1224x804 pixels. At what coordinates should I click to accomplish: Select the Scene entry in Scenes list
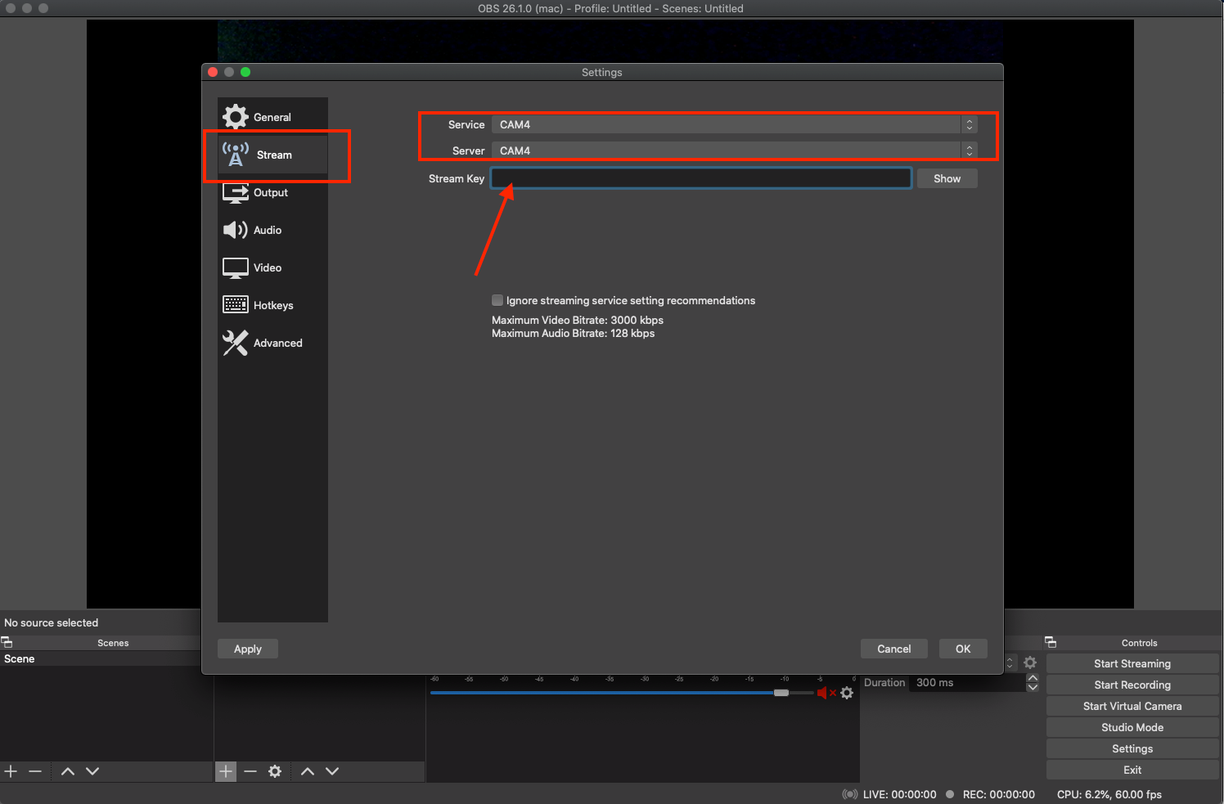20,658
